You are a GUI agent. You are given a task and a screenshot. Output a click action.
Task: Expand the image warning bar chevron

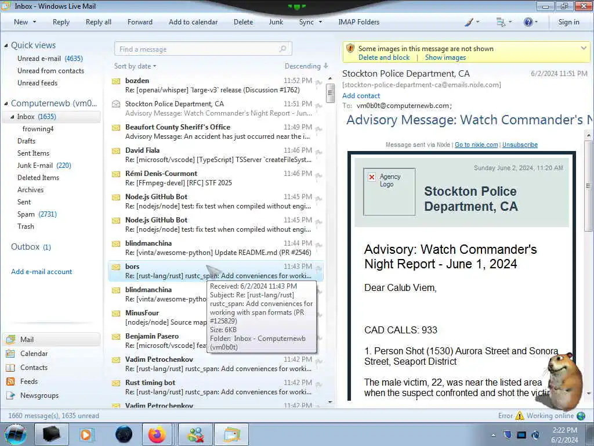[x=584, y=48]
